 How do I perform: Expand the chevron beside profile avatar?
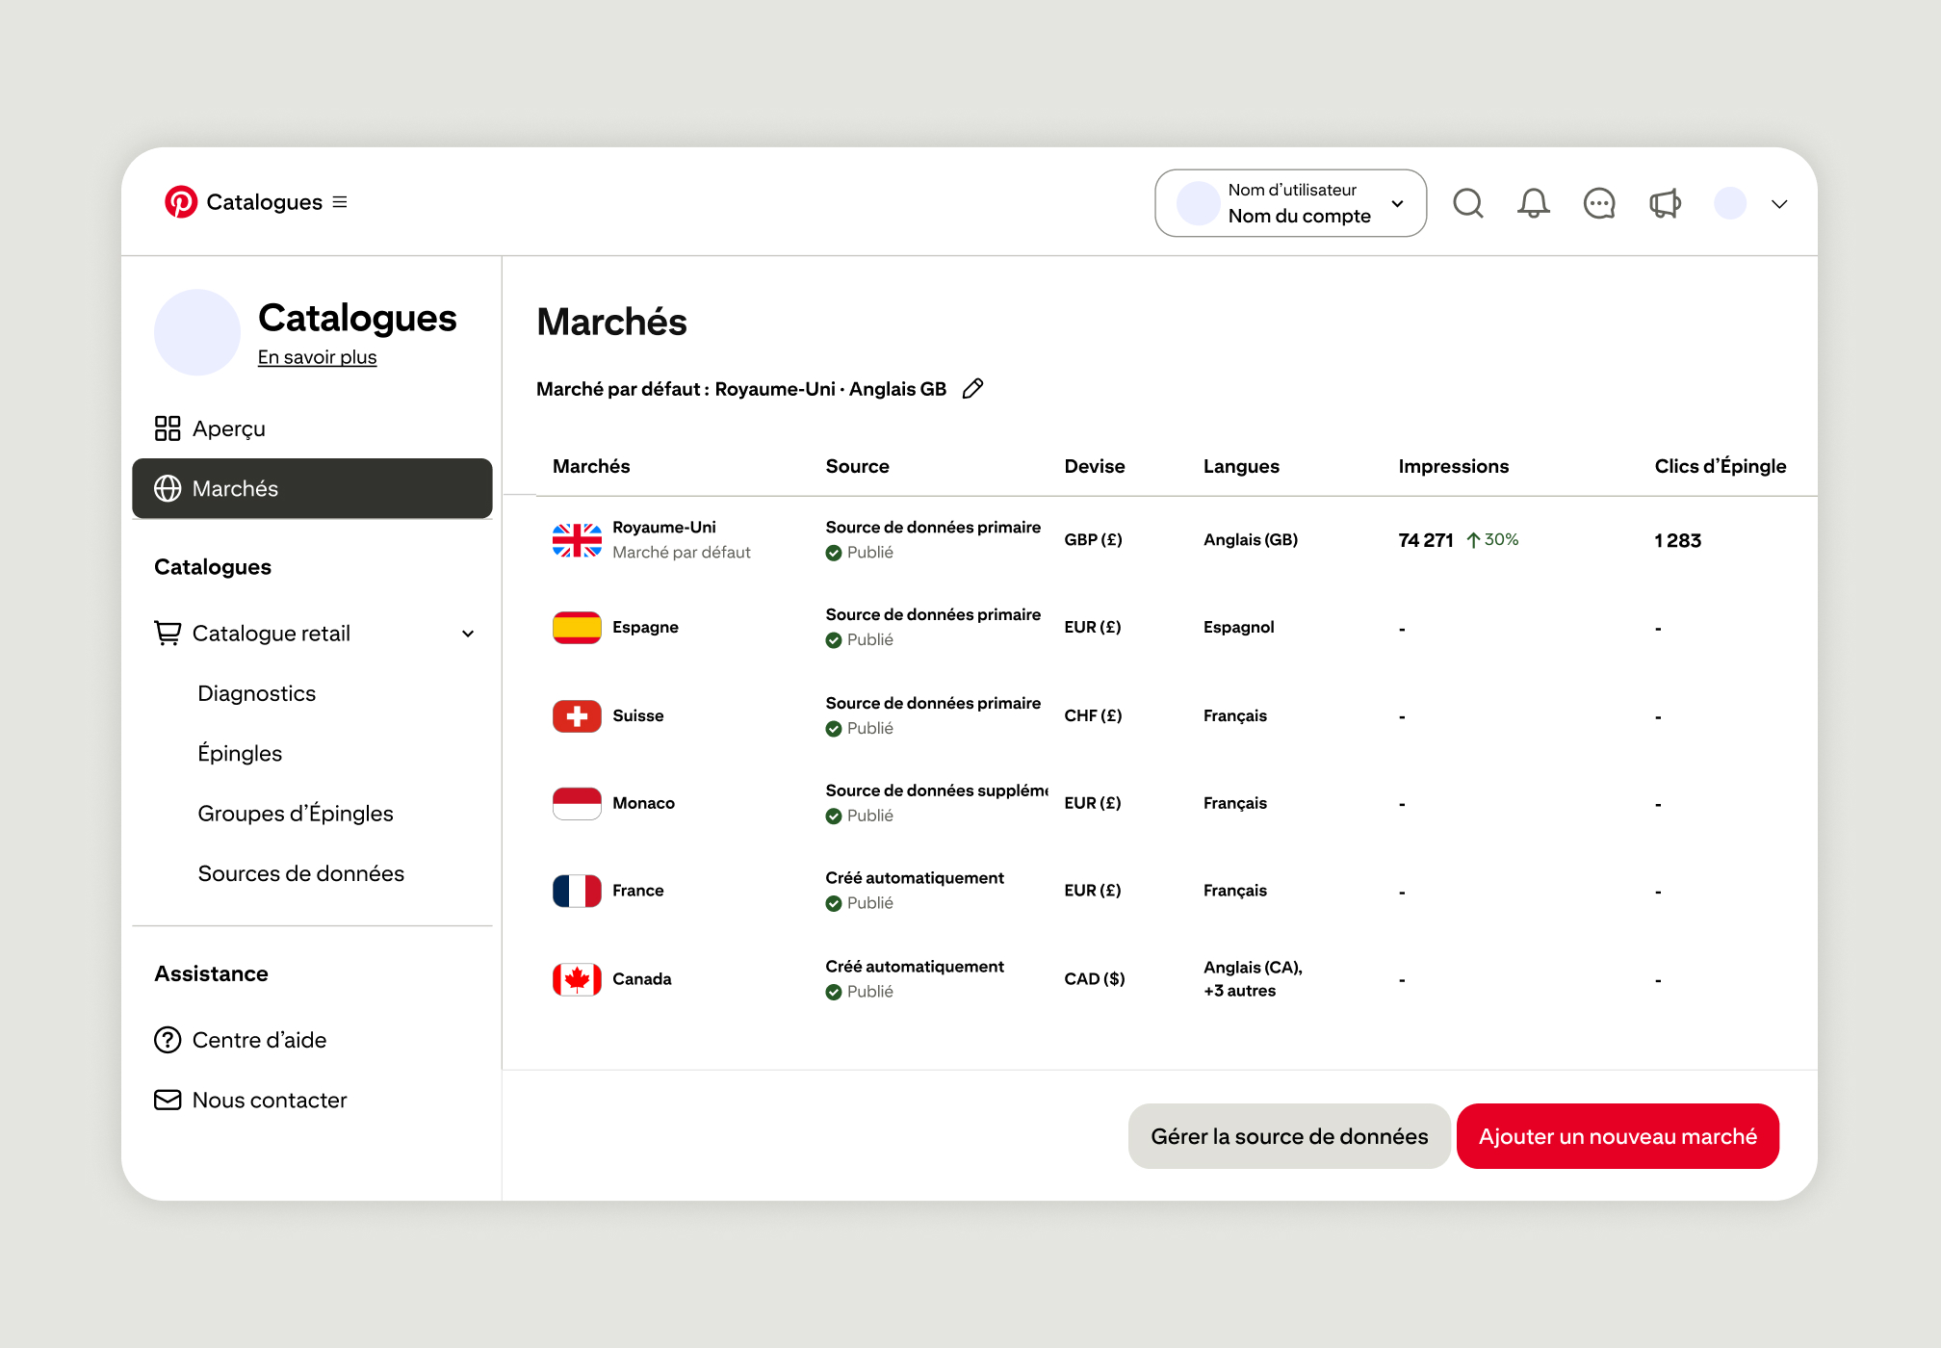[1779, 204]
